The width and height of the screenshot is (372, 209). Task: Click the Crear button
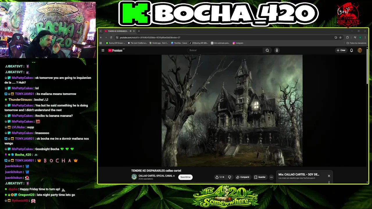coord(341,50)
